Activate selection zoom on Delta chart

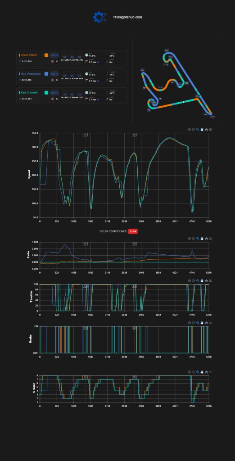pos(198,239)
